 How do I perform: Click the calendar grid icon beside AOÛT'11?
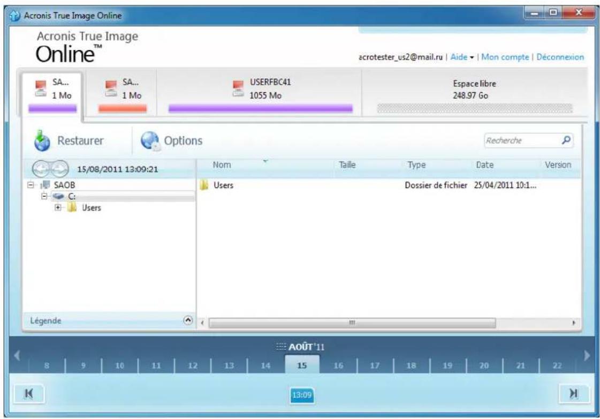pyautogui.click(x=281, y=347)
